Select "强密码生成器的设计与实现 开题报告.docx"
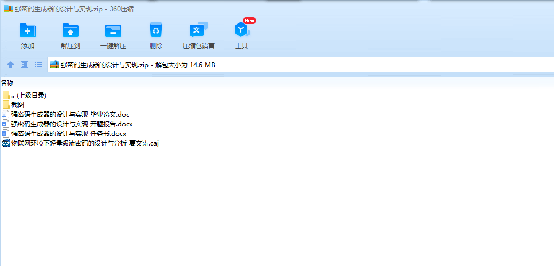 pos(72,124)
